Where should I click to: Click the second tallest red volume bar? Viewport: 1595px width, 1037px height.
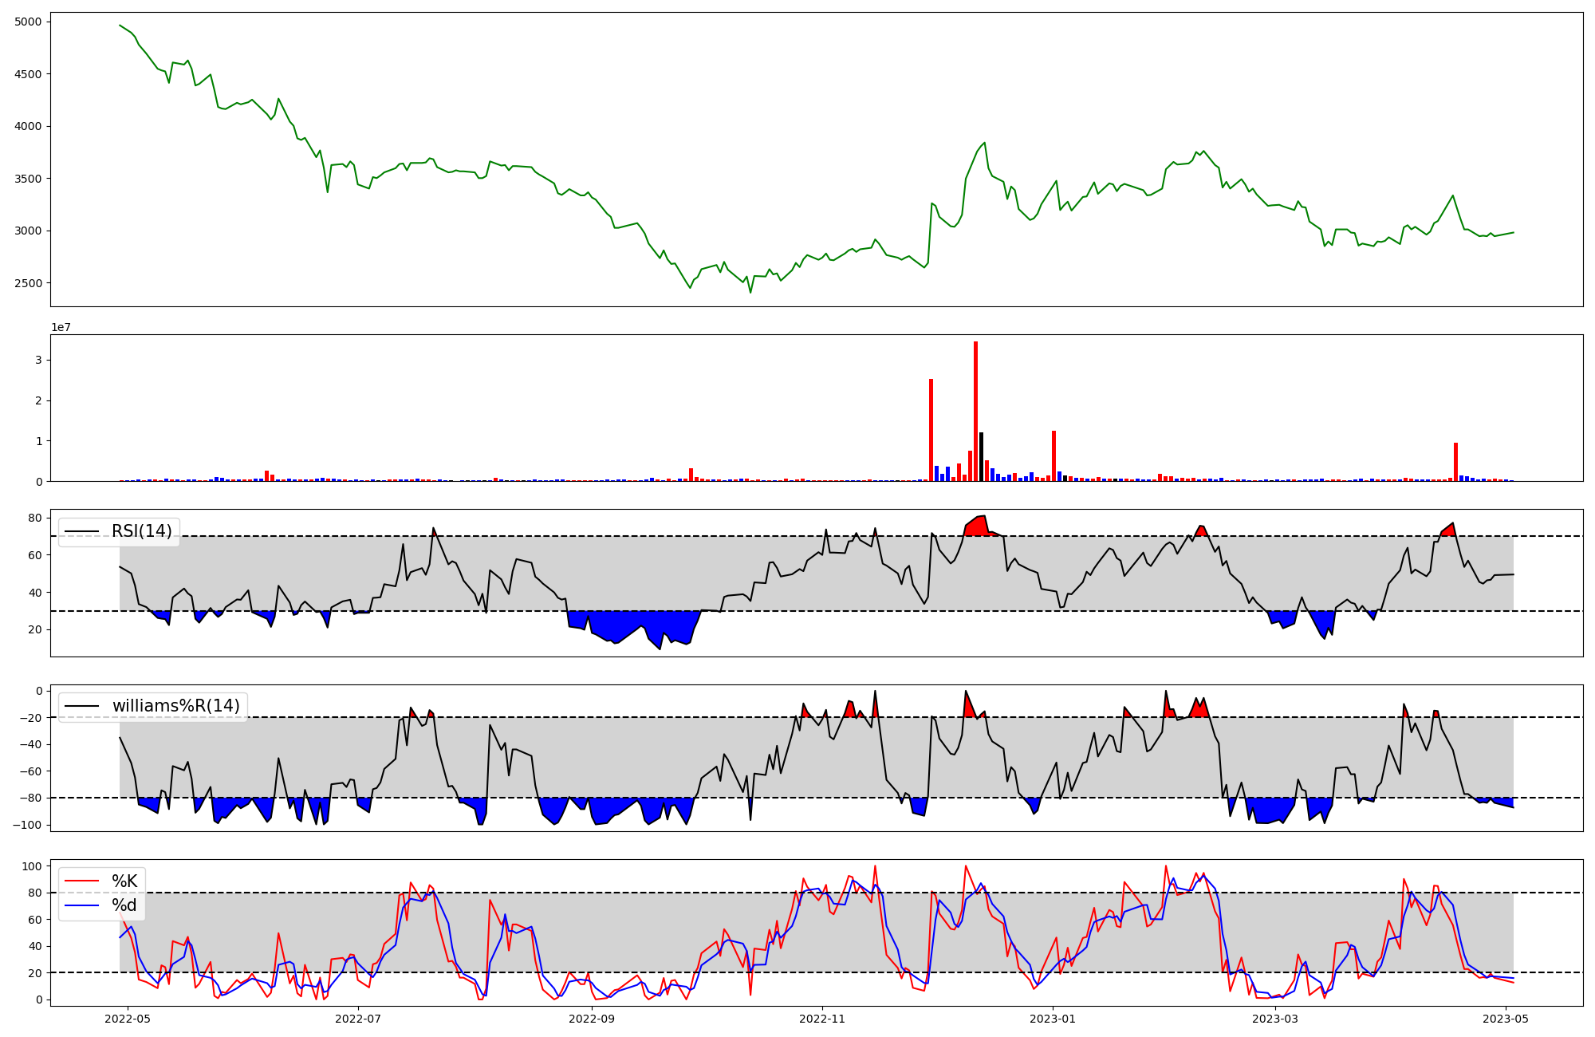point(931,430)
